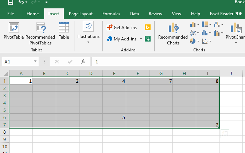The width and height of the screenshot is (245, 153).
Task: Open the Help tab
Action: [x=195, y=14]
